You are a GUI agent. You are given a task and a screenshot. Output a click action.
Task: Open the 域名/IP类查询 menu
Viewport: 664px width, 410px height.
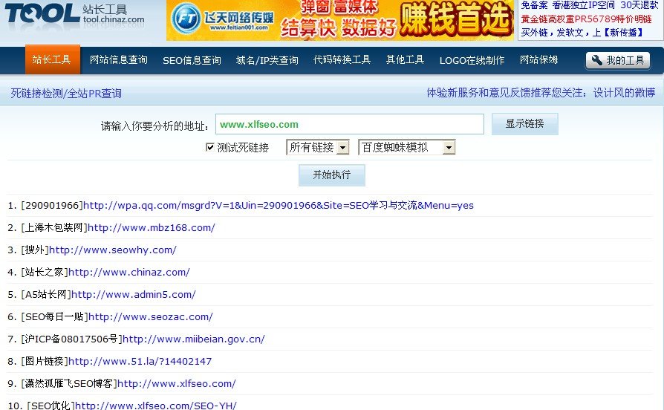pyautogui.click(x=267, y=61)
